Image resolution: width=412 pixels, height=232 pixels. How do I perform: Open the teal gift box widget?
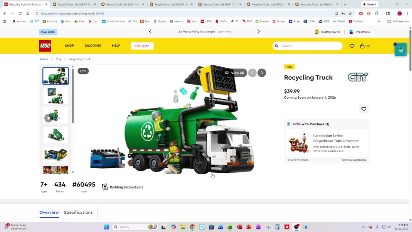click(401, 50)
